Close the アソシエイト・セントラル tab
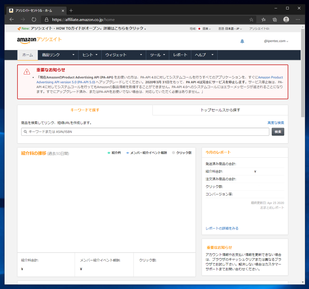Viewport: 309px width, 289px height. (x=63, y=10)
